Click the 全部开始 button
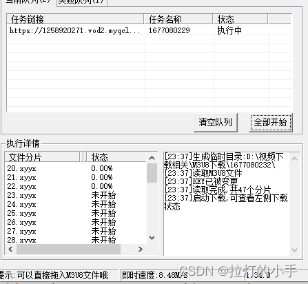 [x=270, y=122]
